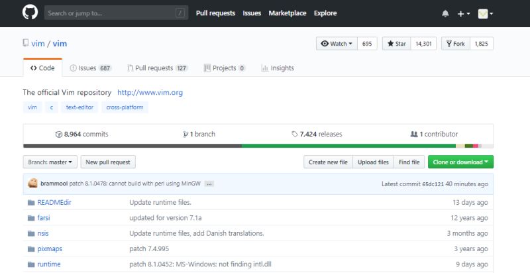Viewport: 530px width, 273px height.
Task: View the 695 watchers count
Action: pos(367,44)
